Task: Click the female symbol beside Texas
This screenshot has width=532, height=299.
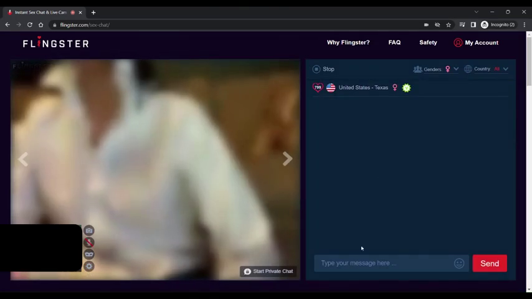Action: coord(395,88)
